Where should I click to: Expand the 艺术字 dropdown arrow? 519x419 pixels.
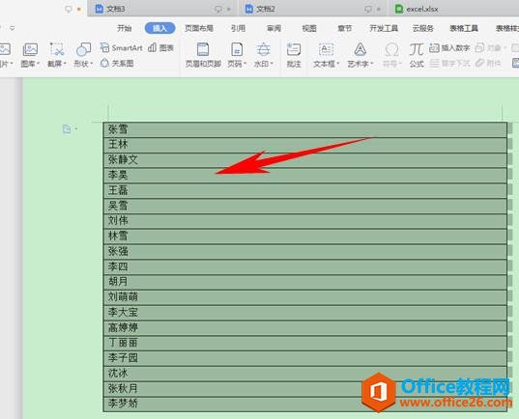372,63
